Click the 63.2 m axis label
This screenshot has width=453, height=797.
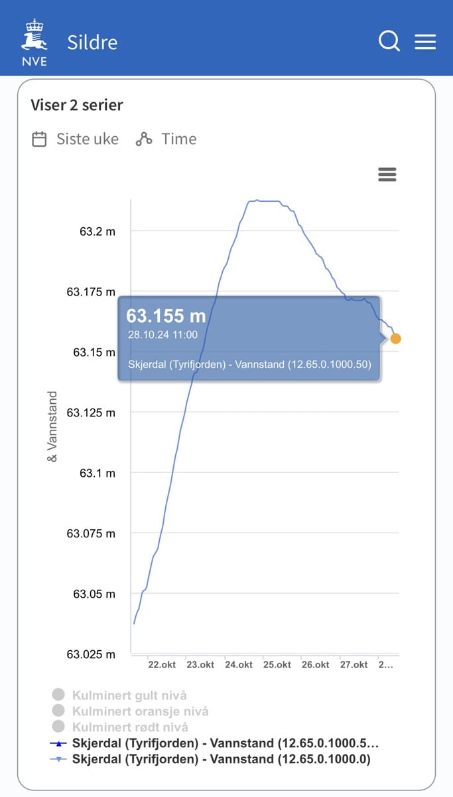97,232
